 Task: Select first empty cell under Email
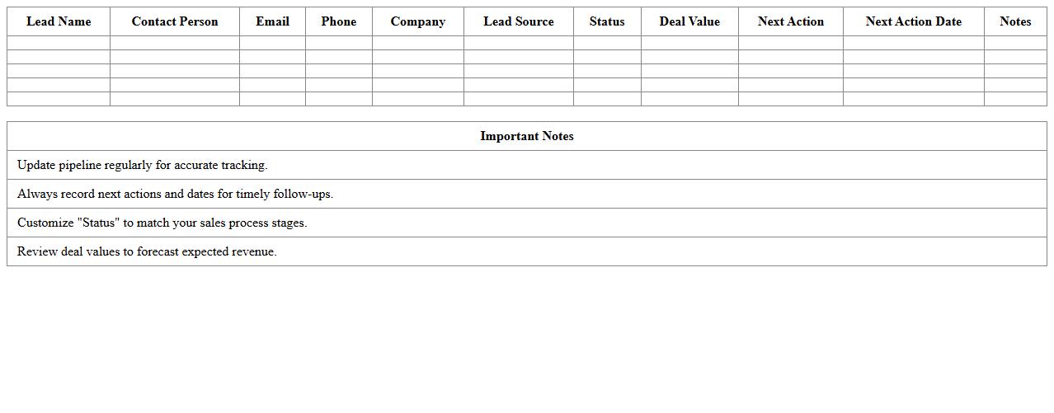click(x=272, y=43)
